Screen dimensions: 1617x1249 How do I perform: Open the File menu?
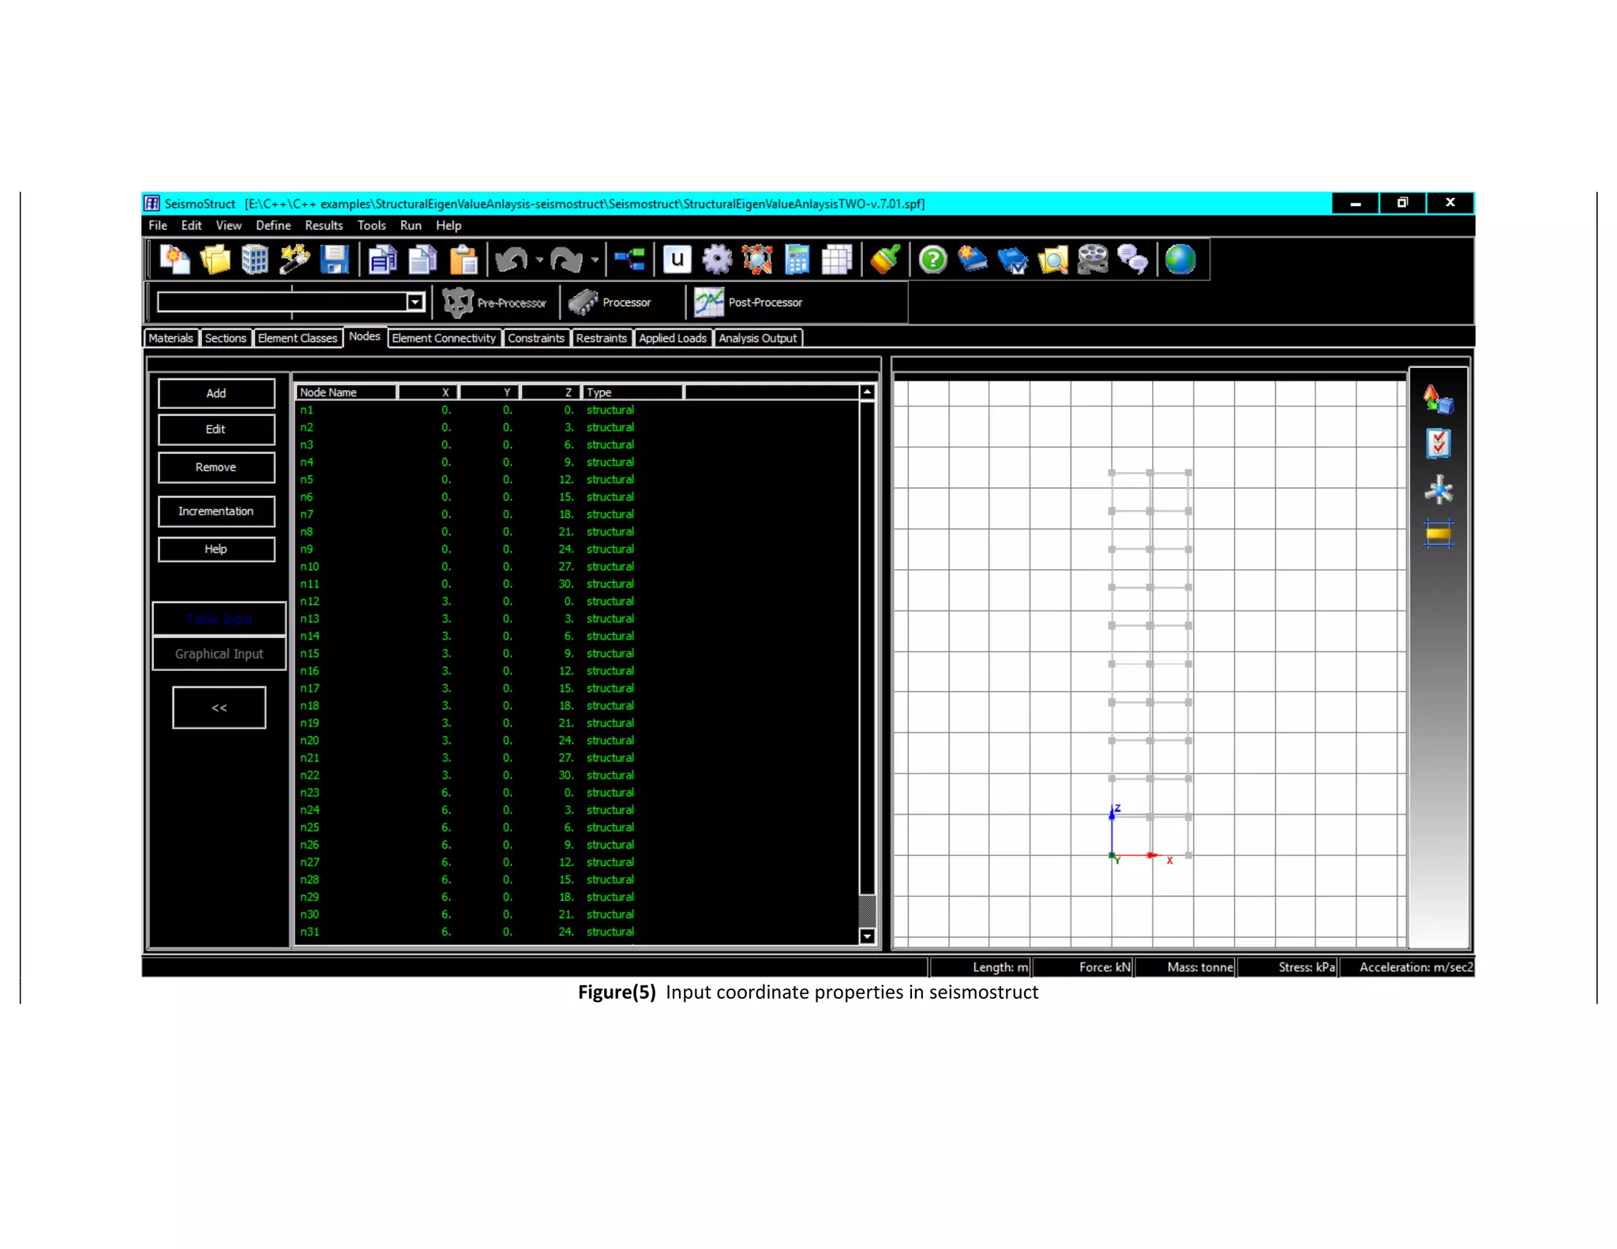coord(158,225)
